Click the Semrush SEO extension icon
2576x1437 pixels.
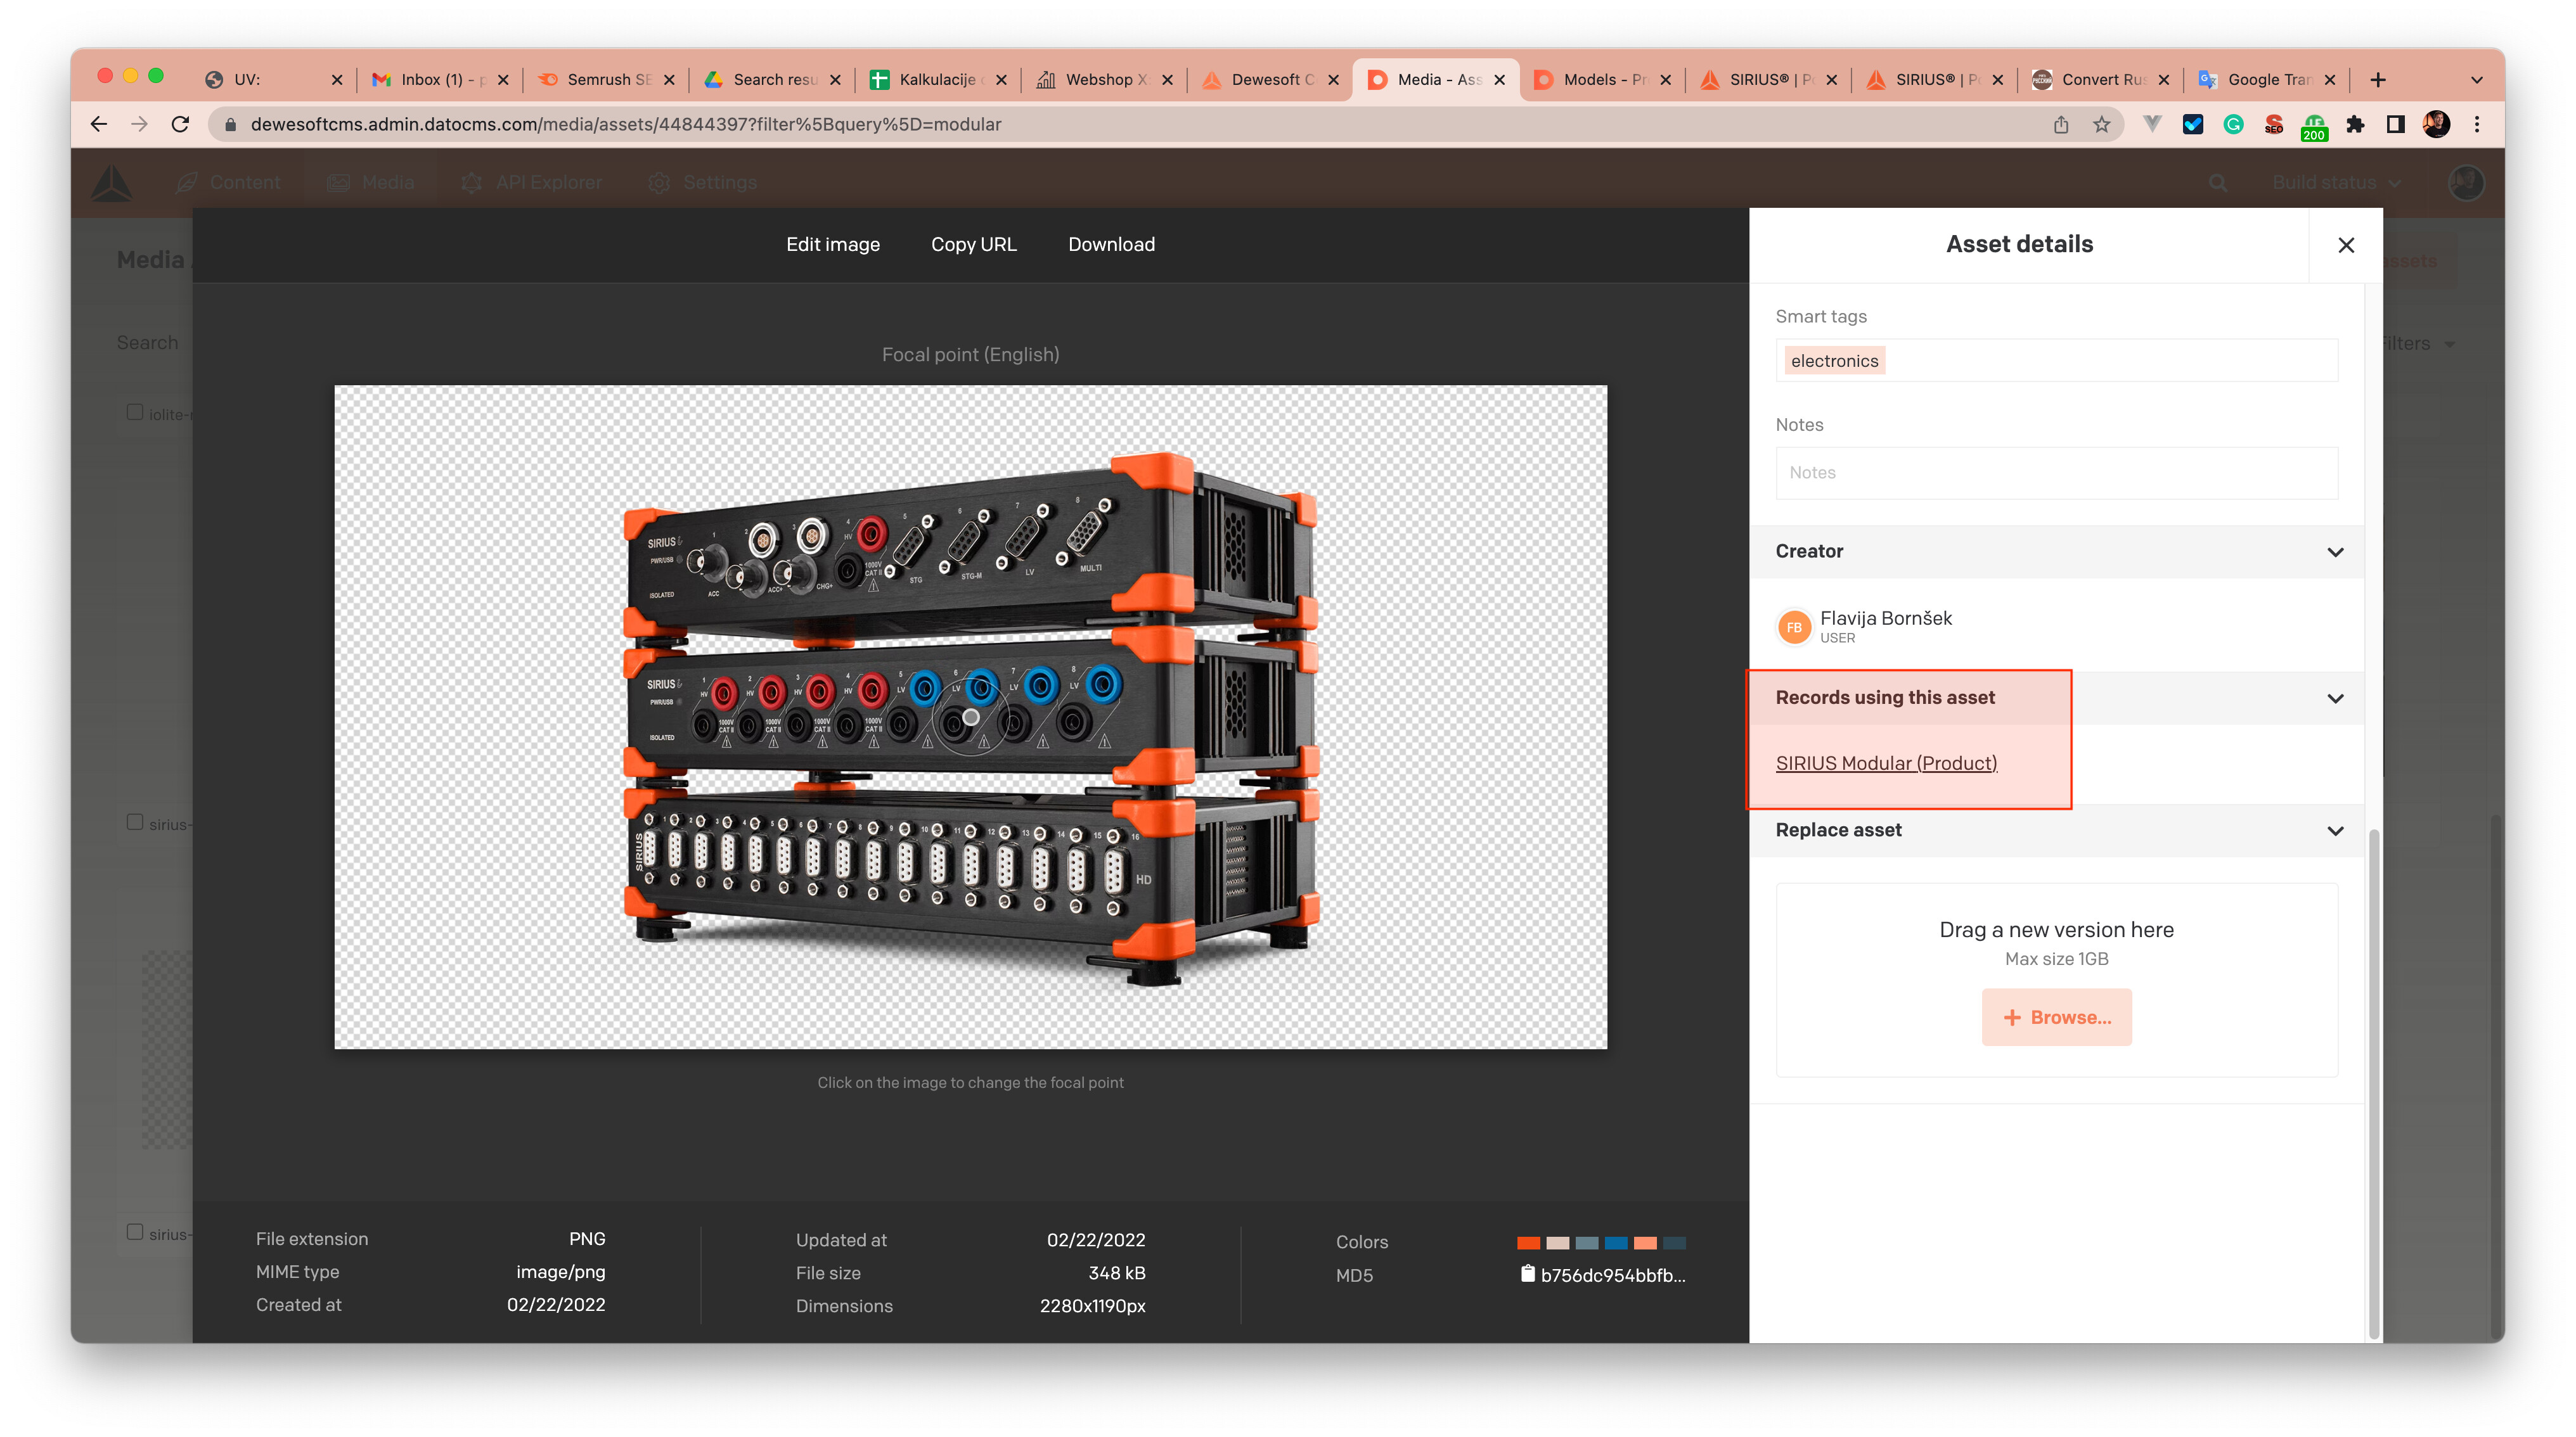click(x=2274, y=124)
